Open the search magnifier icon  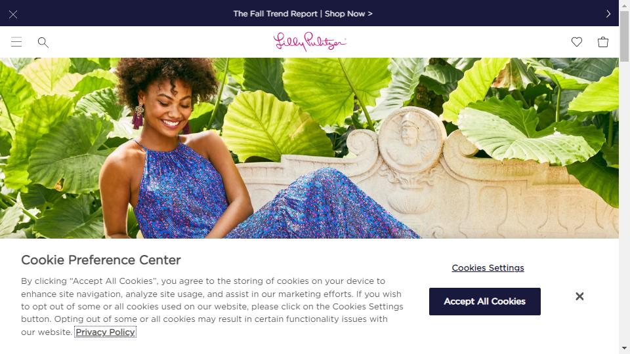[x=43, y=42]
